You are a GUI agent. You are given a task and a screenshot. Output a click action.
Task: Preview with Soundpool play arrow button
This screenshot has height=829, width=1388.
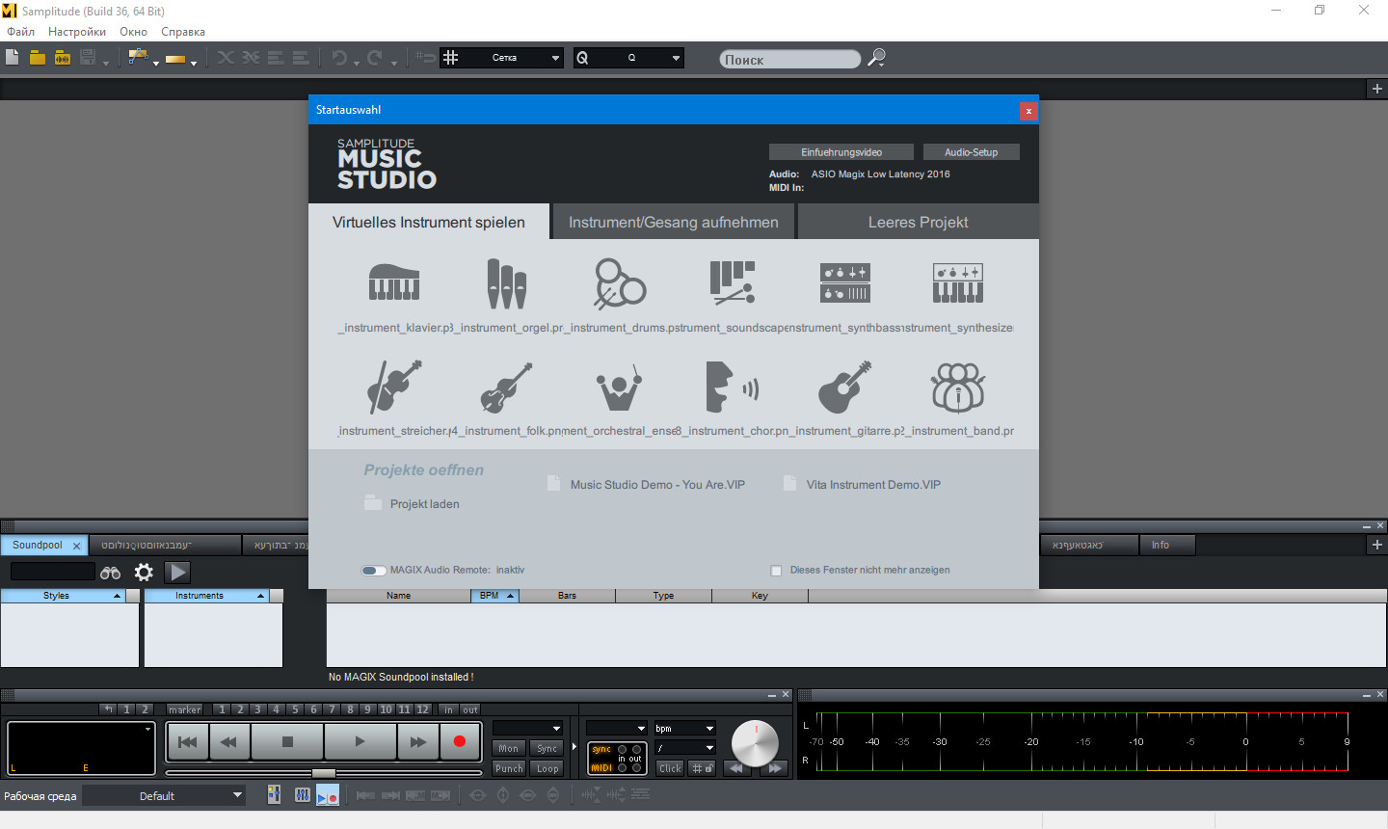click(x=177, y=572)
